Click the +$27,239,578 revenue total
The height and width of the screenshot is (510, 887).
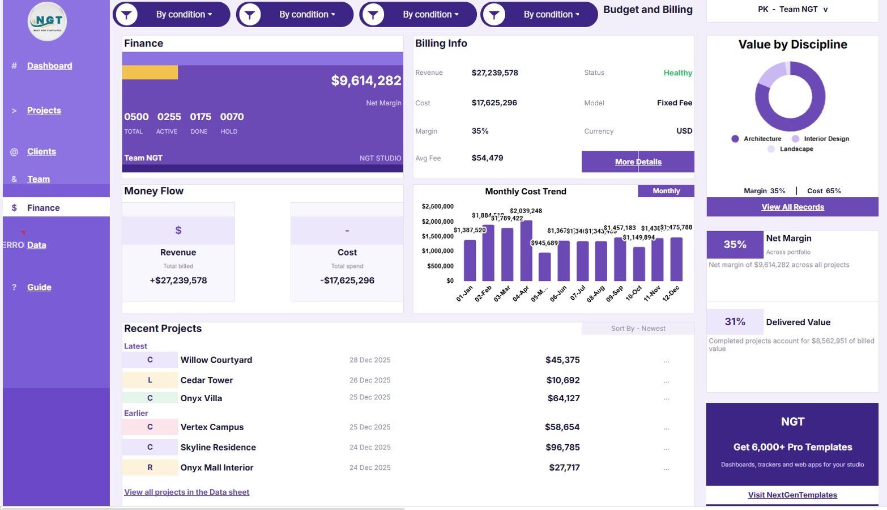tap(178, 280)
